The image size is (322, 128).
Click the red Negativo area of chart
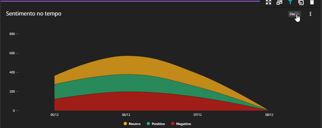pyautogui.click(x=126, y=101)
